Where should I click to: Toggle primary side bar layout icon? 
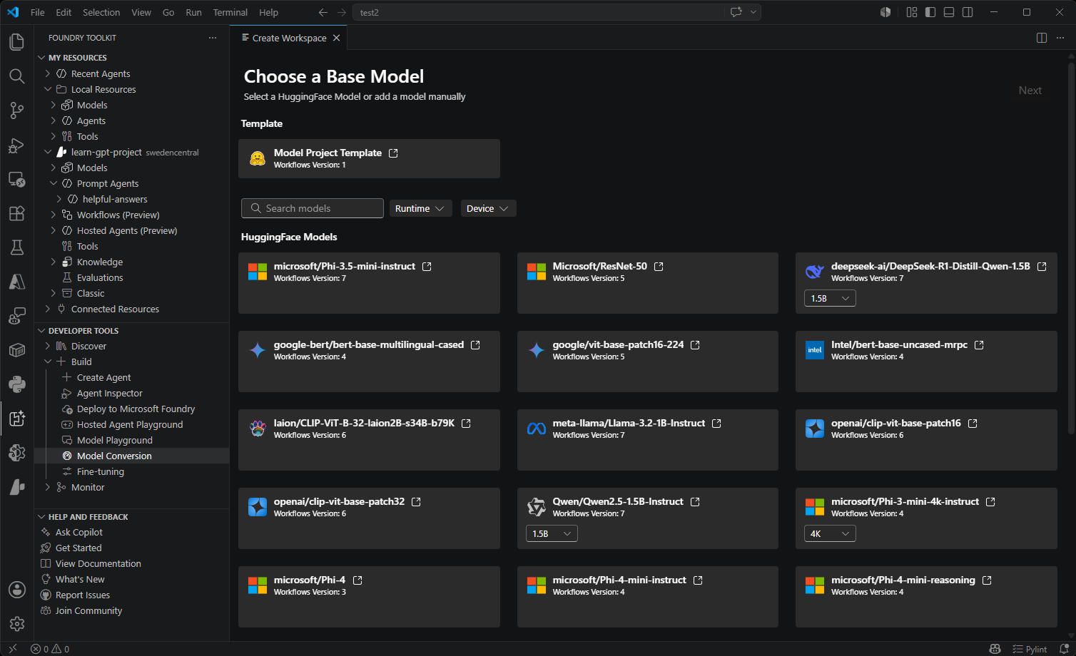[x=930, y=12]
